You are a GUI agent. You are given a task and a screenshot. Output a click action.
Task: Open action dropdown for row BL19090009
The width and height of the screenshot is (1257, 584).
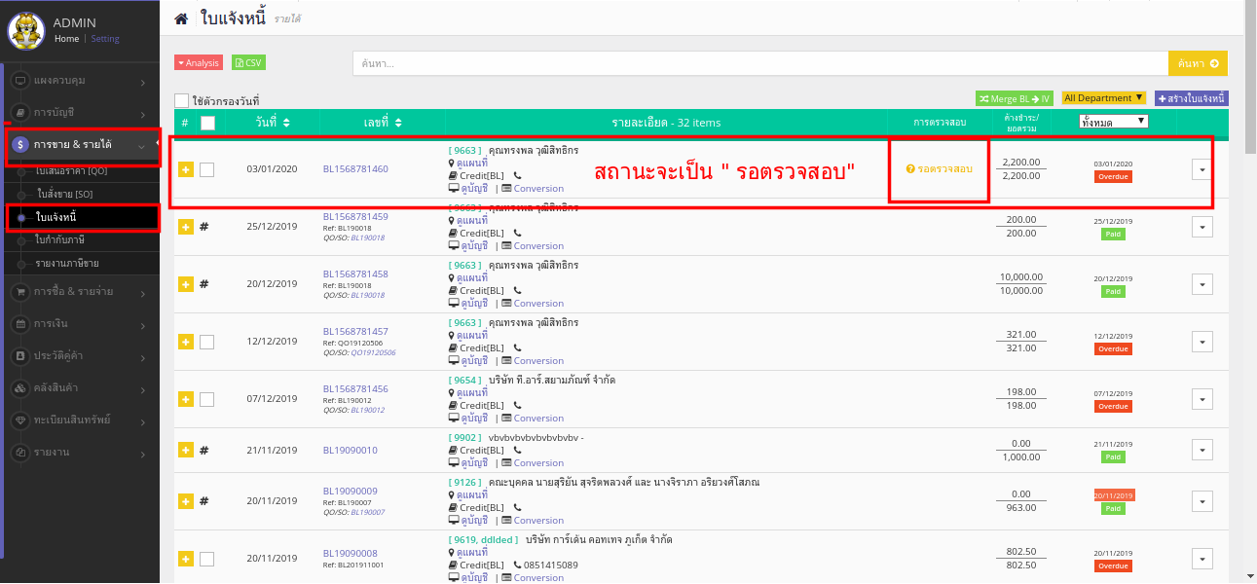(1202, 501)
